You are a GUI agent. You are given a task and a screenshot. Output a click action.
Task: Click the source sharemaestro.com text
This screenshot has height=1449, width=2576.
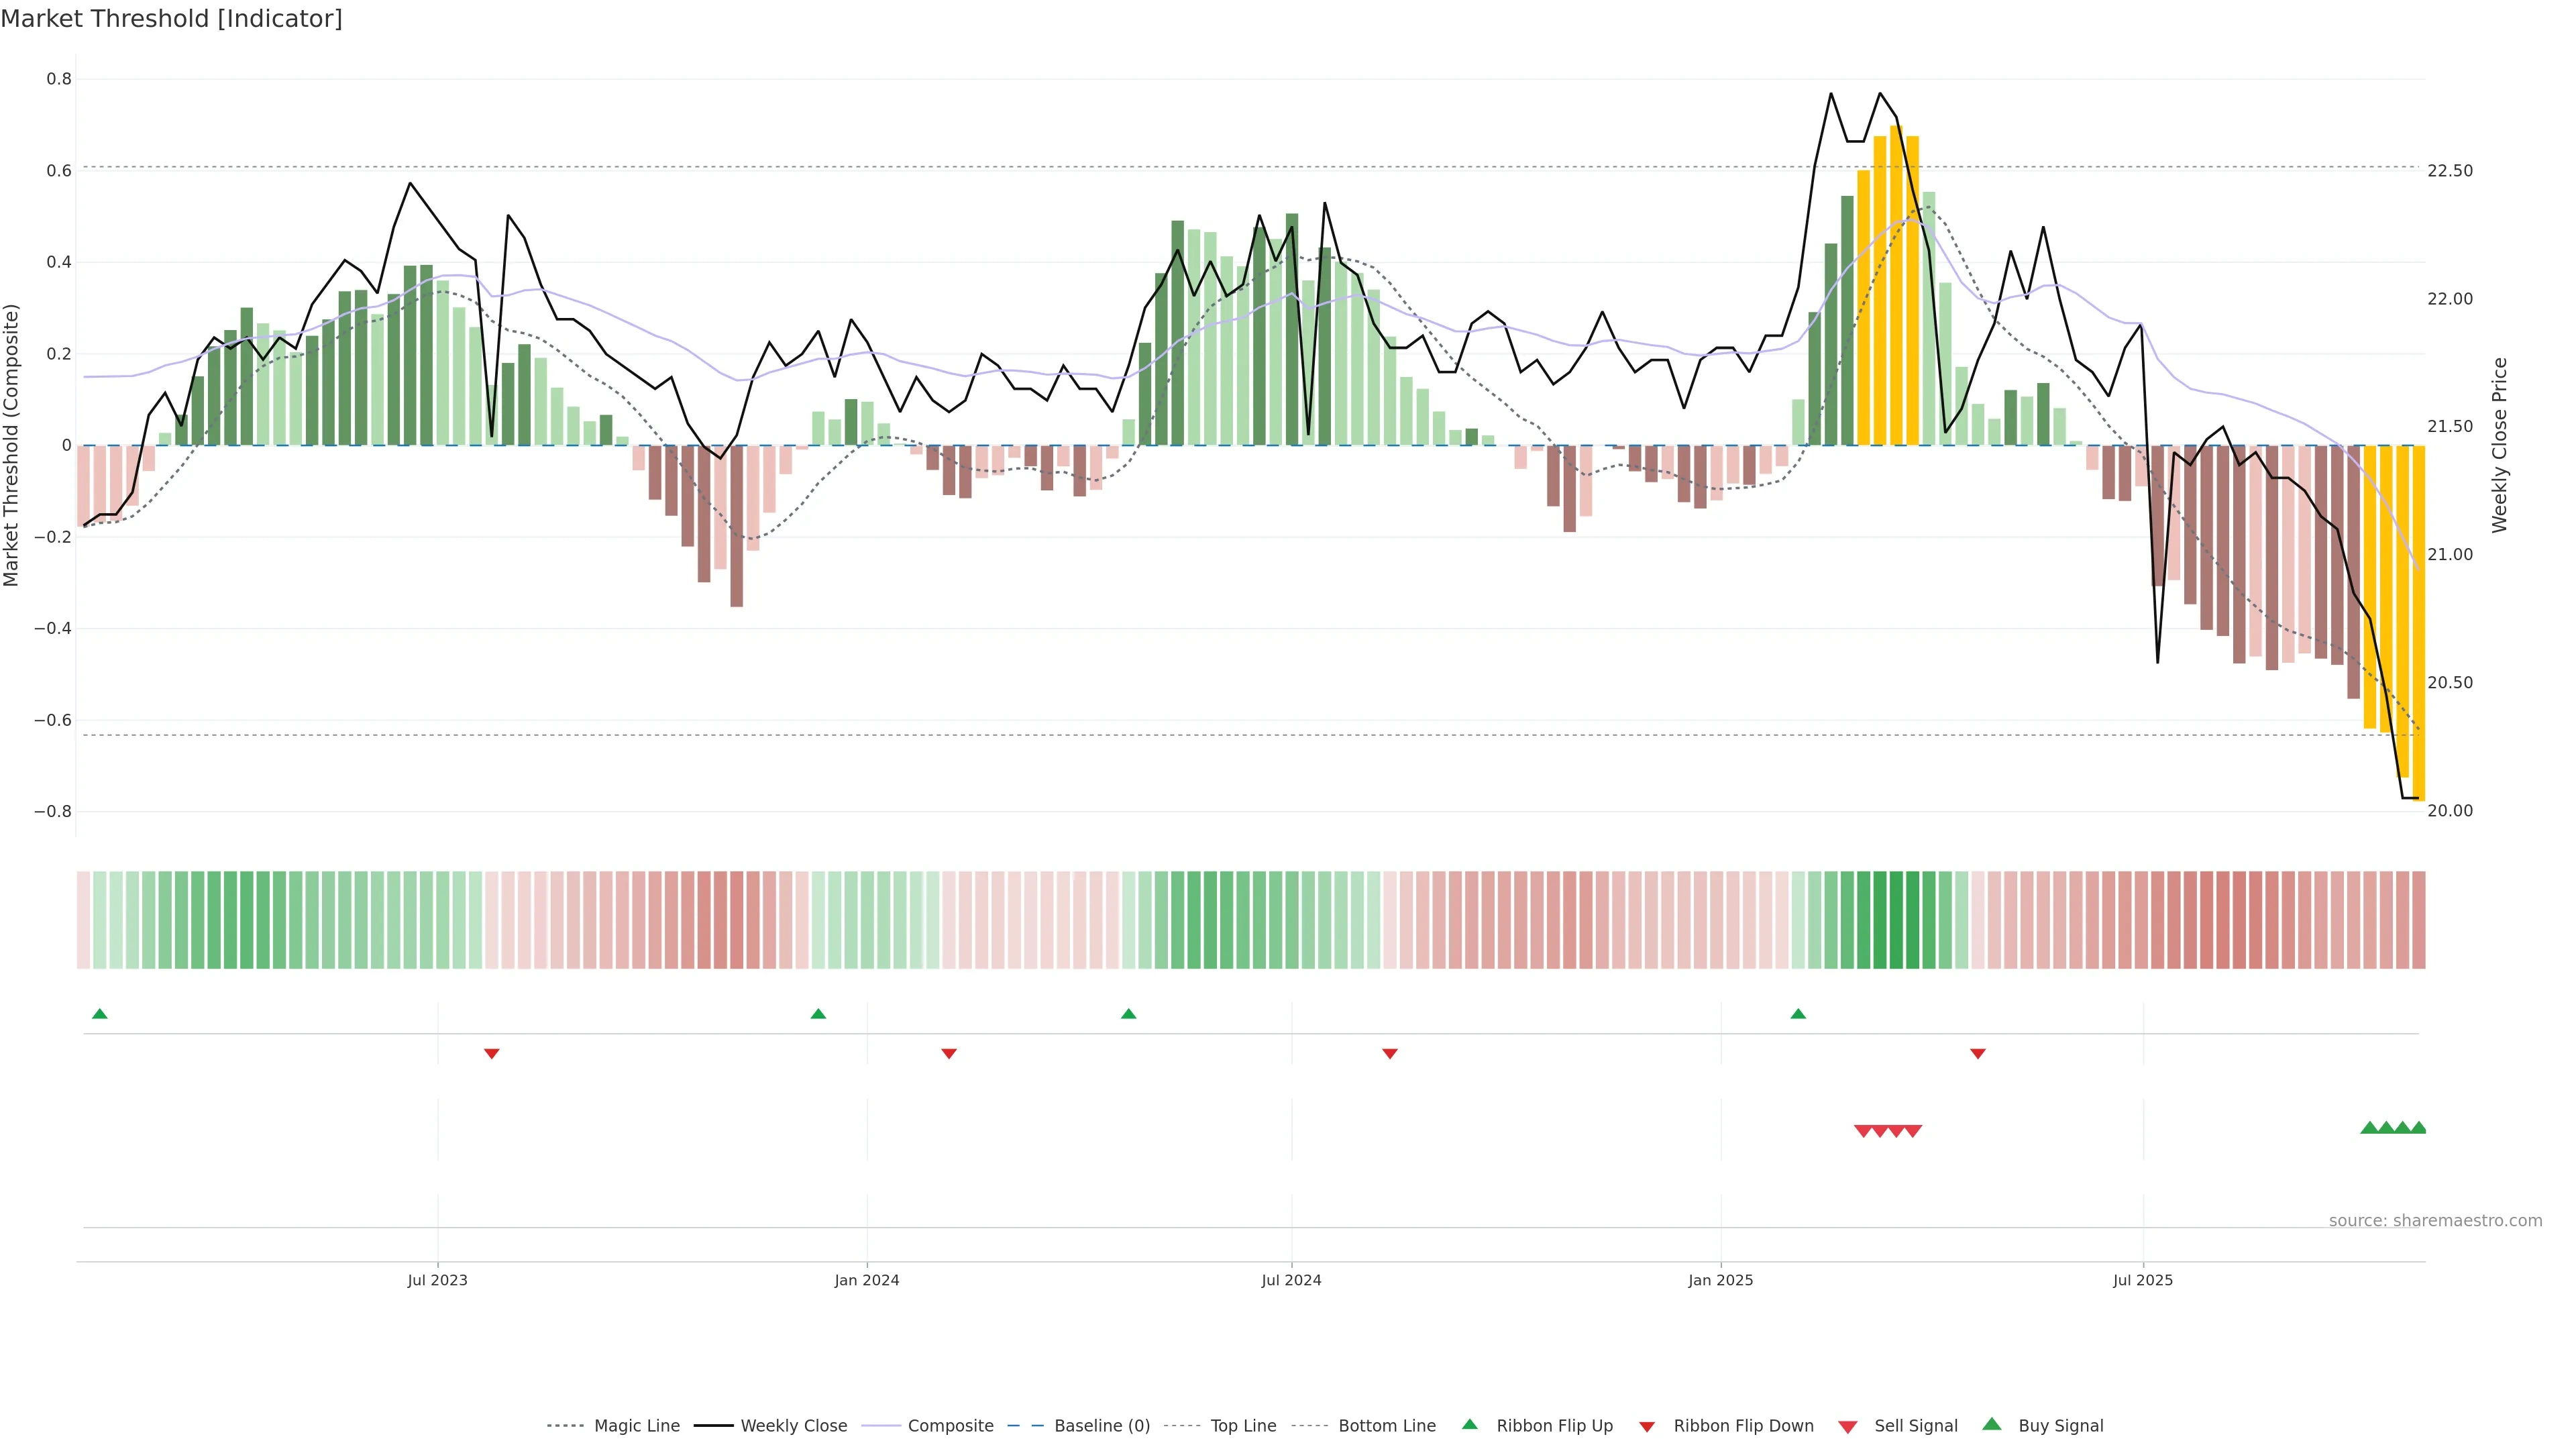click(2435, 1221)
